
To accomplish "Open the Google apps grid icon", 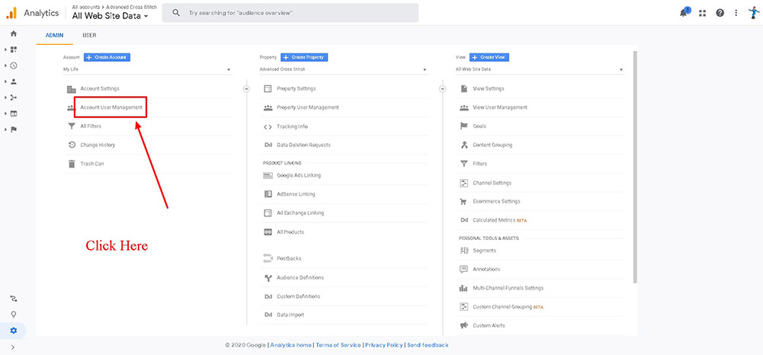I will 702,13.
